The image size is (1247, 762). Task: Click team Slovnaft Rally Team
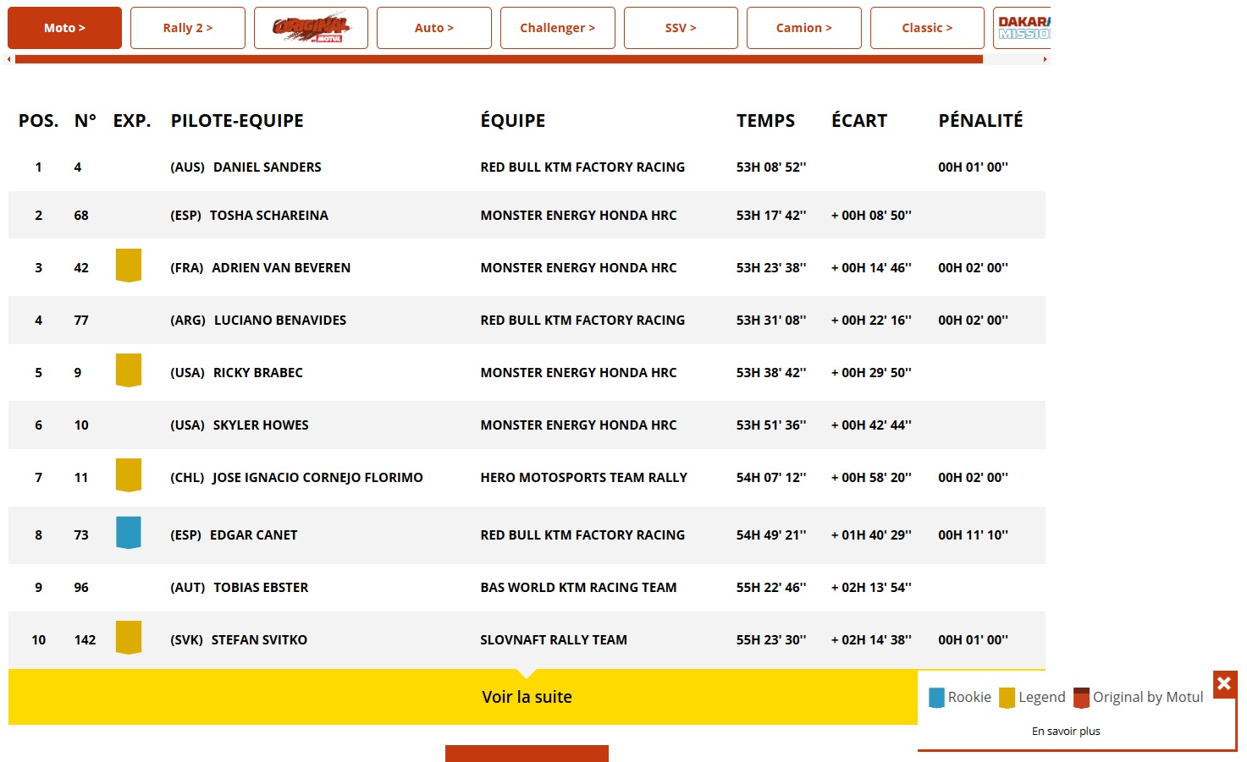[x=554, y=640]
